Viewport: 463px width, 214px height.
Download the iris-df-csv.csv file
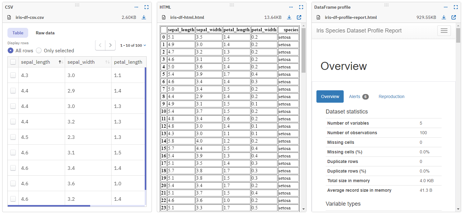(x=143, y=17)
